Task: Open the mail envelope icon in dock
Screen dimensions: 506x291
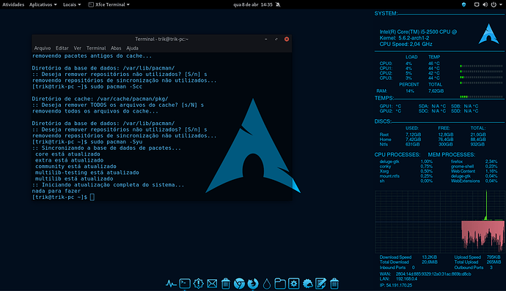Action: tap(212, 284)
